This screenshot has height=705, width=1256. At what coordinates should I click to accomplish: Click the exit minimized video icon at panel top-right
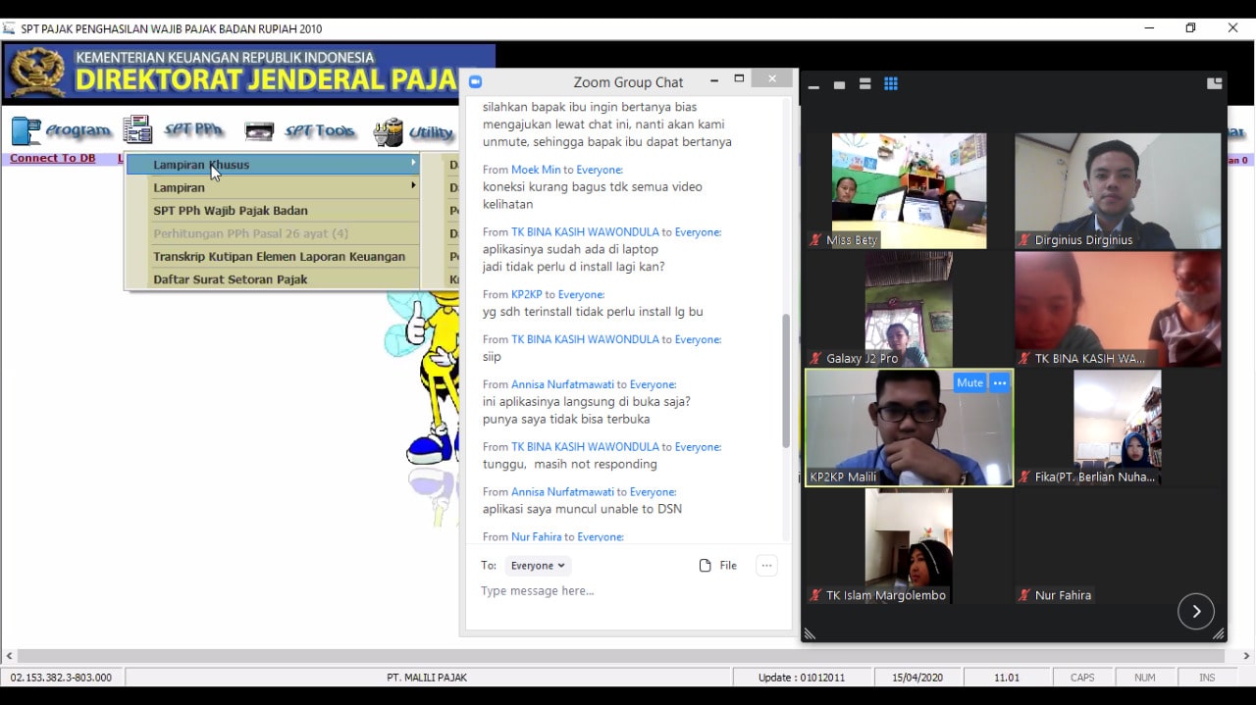coord(1214,83)
